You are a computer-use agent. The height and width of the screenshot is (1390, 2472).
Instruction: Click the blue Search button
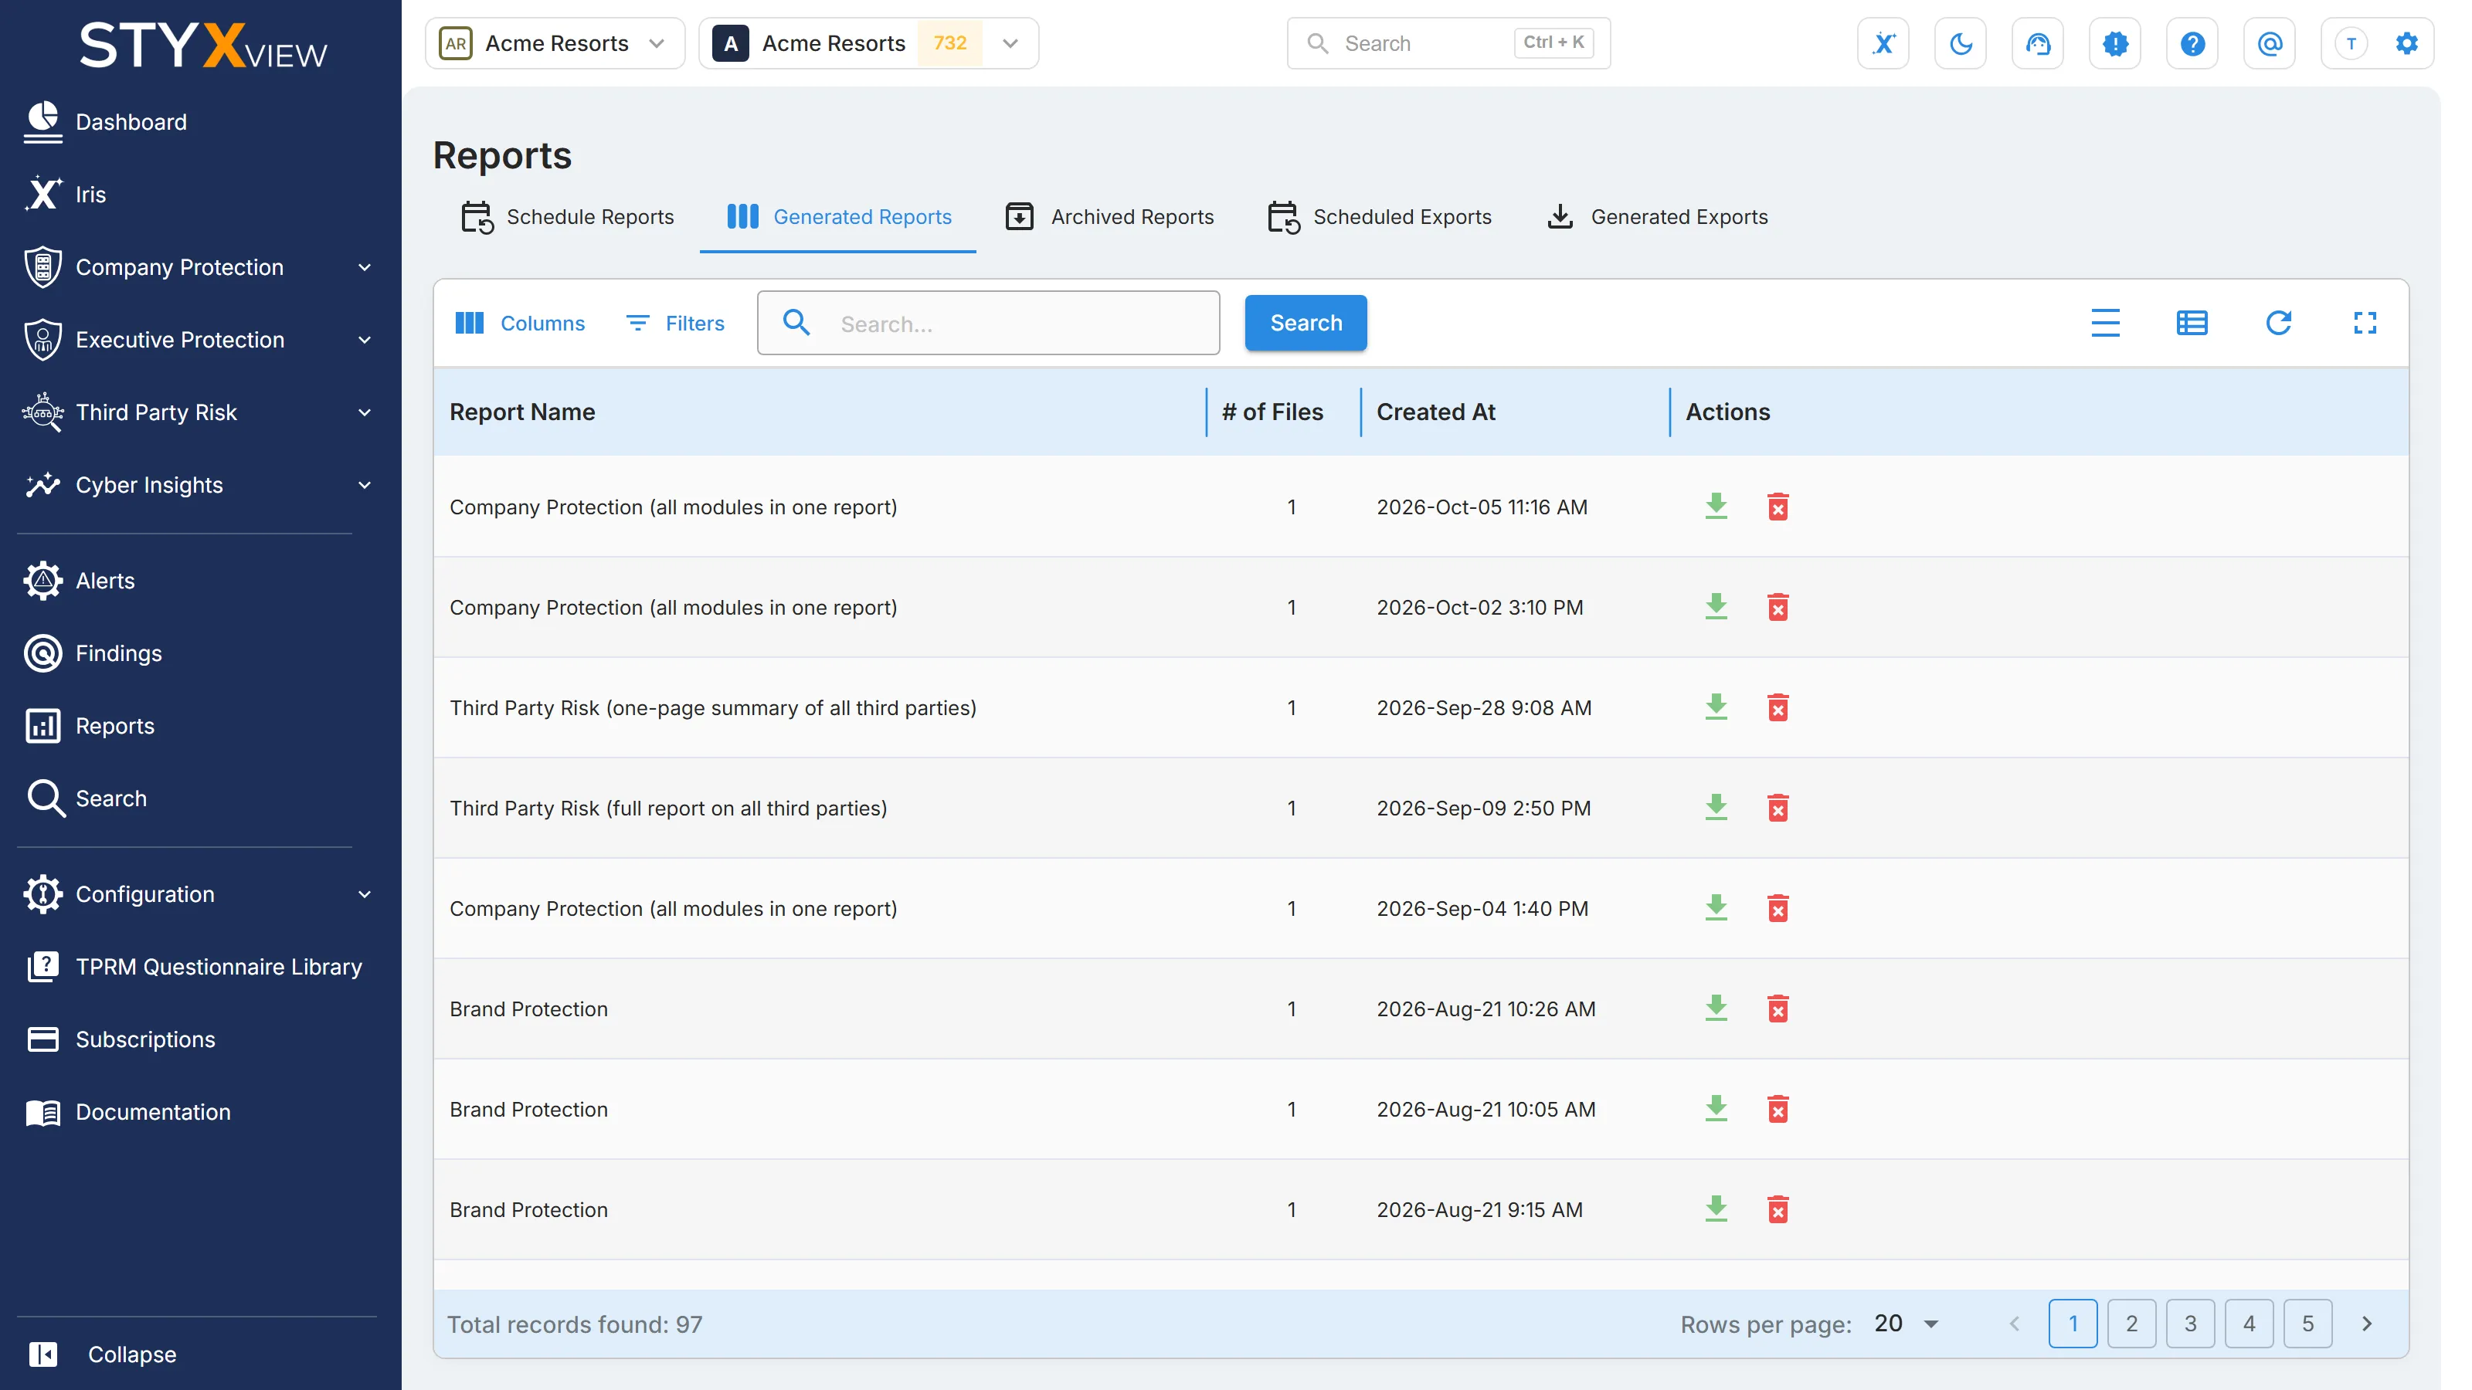click(x=1305, y=324)
